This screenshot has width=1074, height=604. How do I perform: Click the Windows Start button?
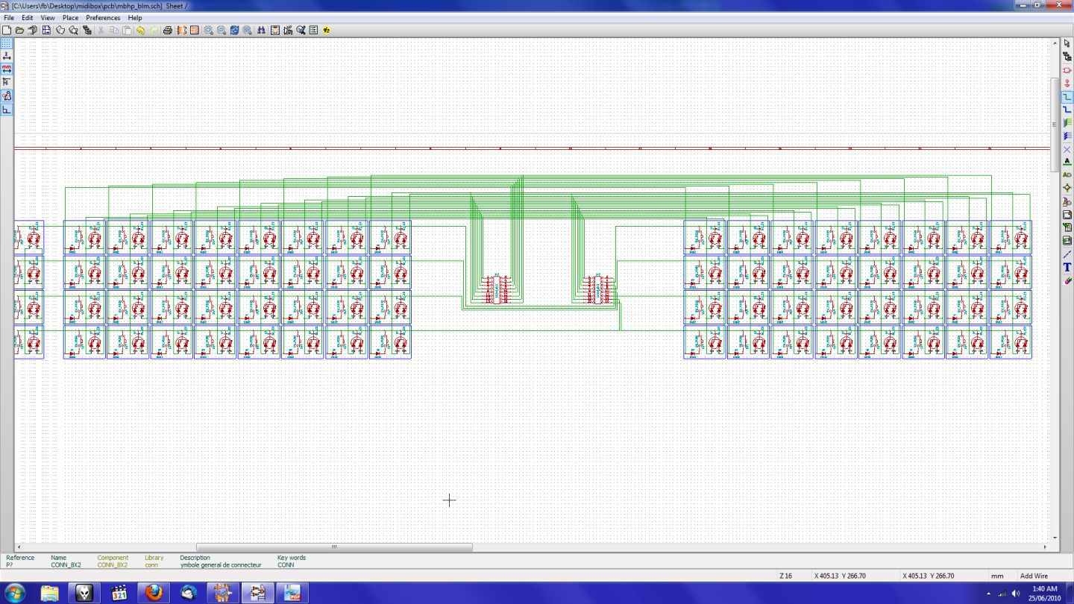14,593
